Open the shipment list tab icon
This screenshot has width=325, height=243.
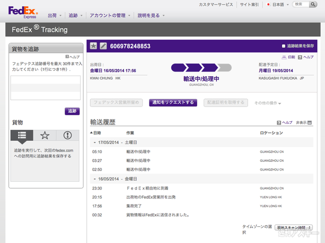click(22, 135)
